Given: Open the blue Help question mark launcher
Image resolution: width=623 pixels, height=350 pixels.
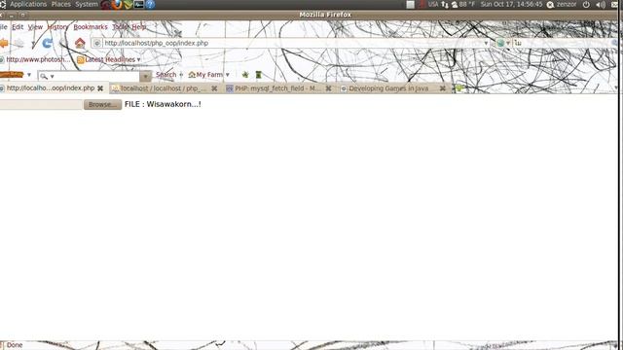Looking at the screenshot, I should 150,5.
